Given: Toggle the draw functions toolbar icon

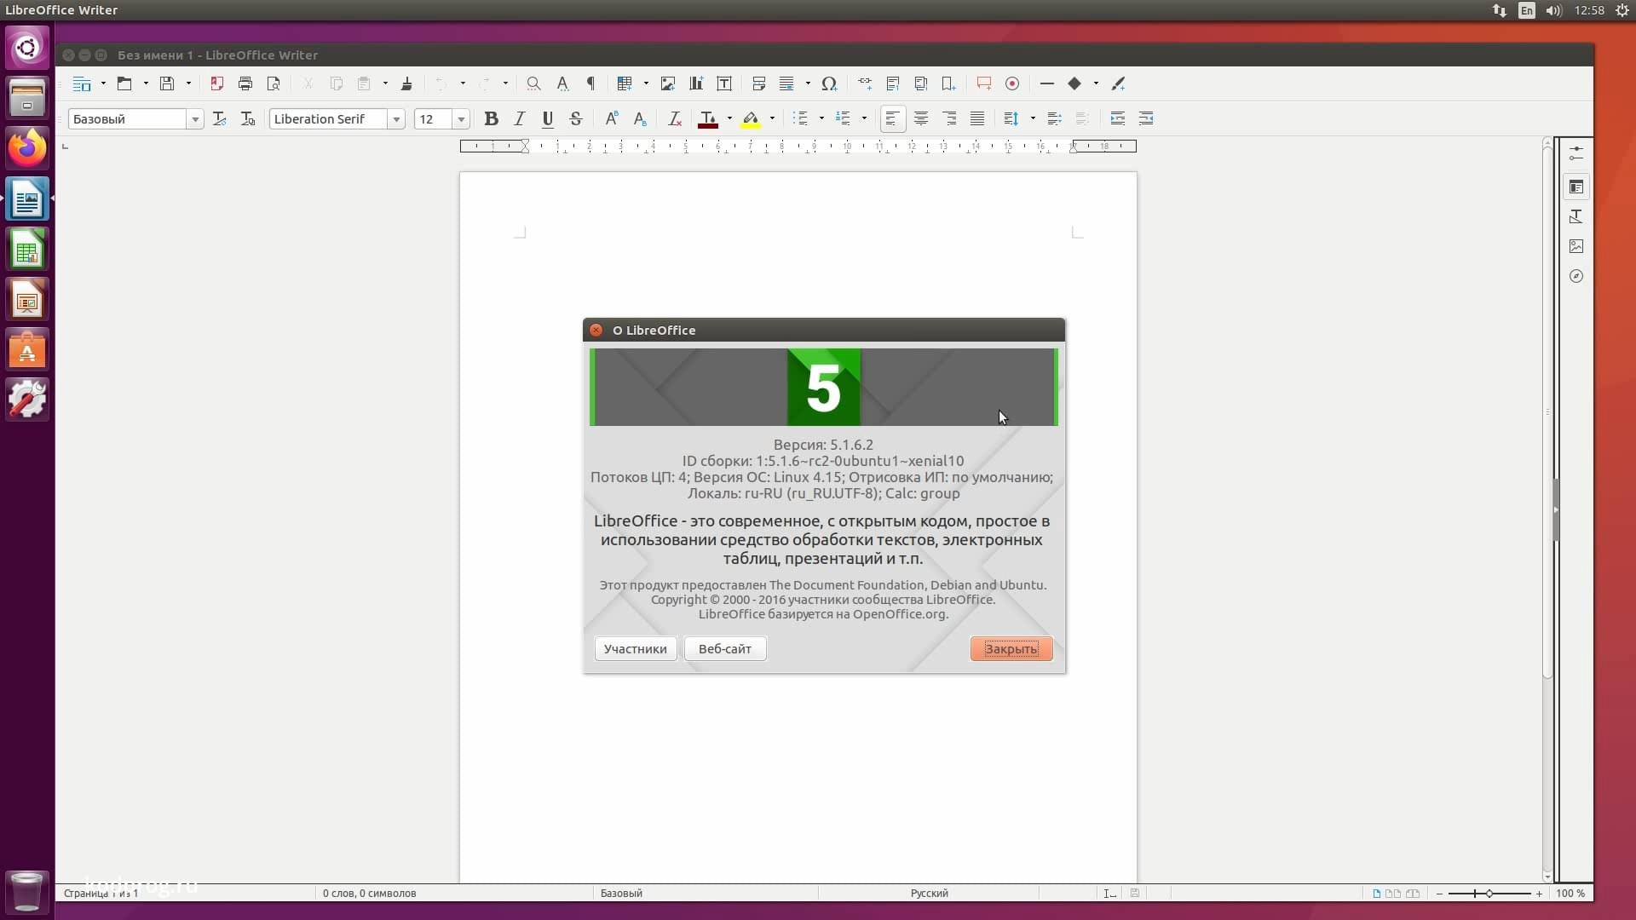Looking at the screenshot, I should click(1119, 83).
